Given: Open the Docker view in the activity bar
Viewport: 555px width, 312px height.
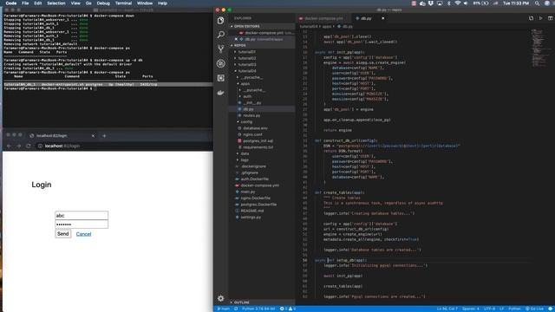Looking at the screenshot, I should [x=221, y=93].
